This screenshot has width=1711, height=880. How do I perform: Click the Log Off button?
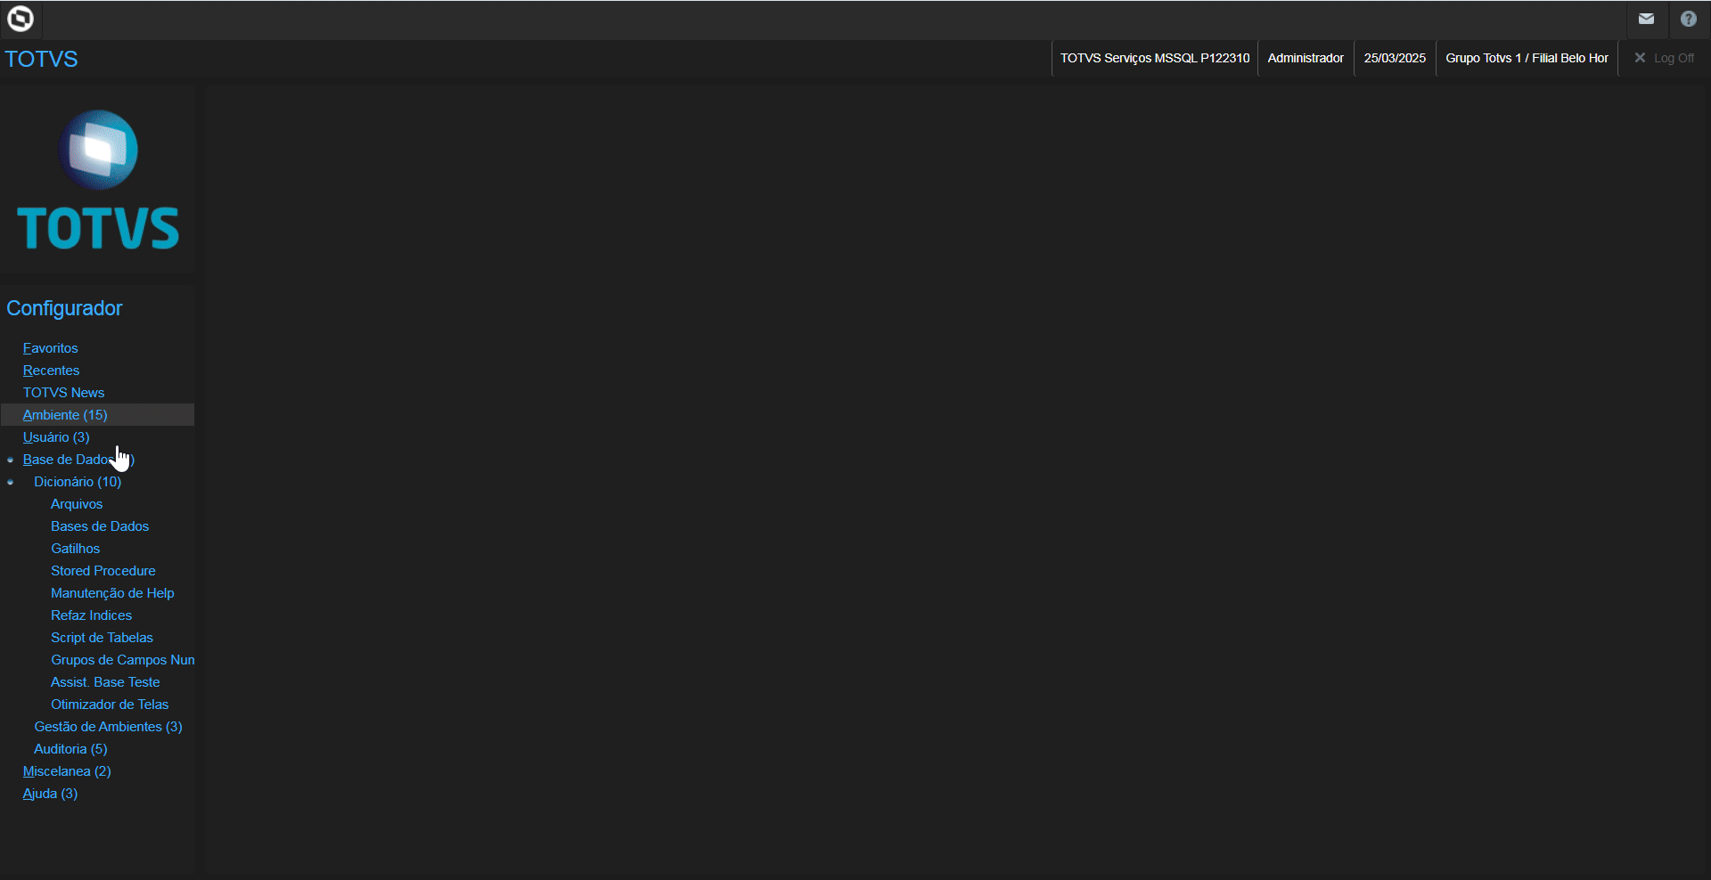pos(1665,58)
